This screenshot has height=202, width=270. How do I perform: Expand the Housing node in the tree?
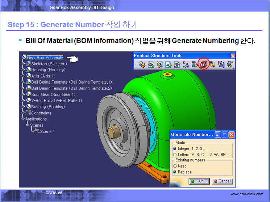[x=23, y=70]
